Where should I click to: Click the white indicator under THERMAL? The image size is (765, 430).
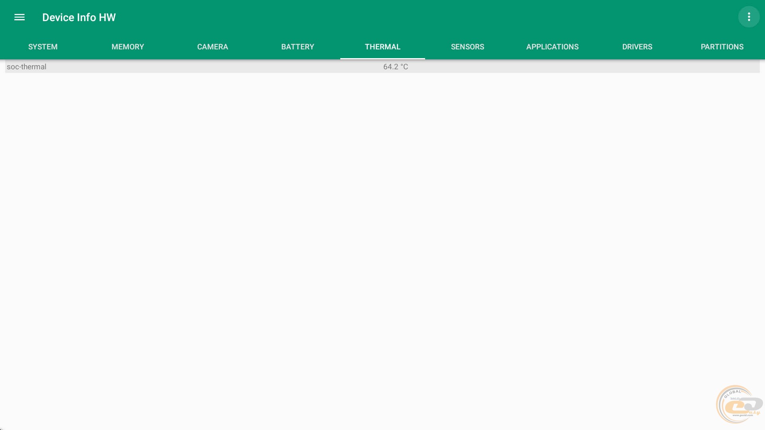382,58
